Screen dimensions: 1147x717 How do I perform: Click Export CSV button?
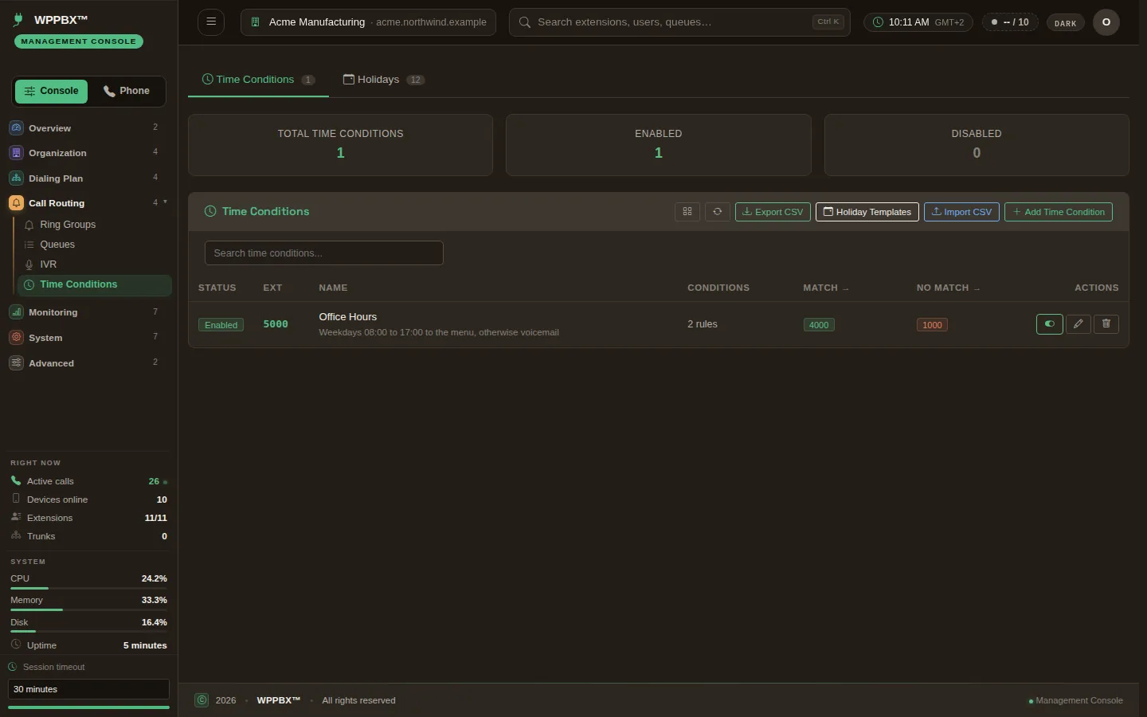tap(773, 212)
